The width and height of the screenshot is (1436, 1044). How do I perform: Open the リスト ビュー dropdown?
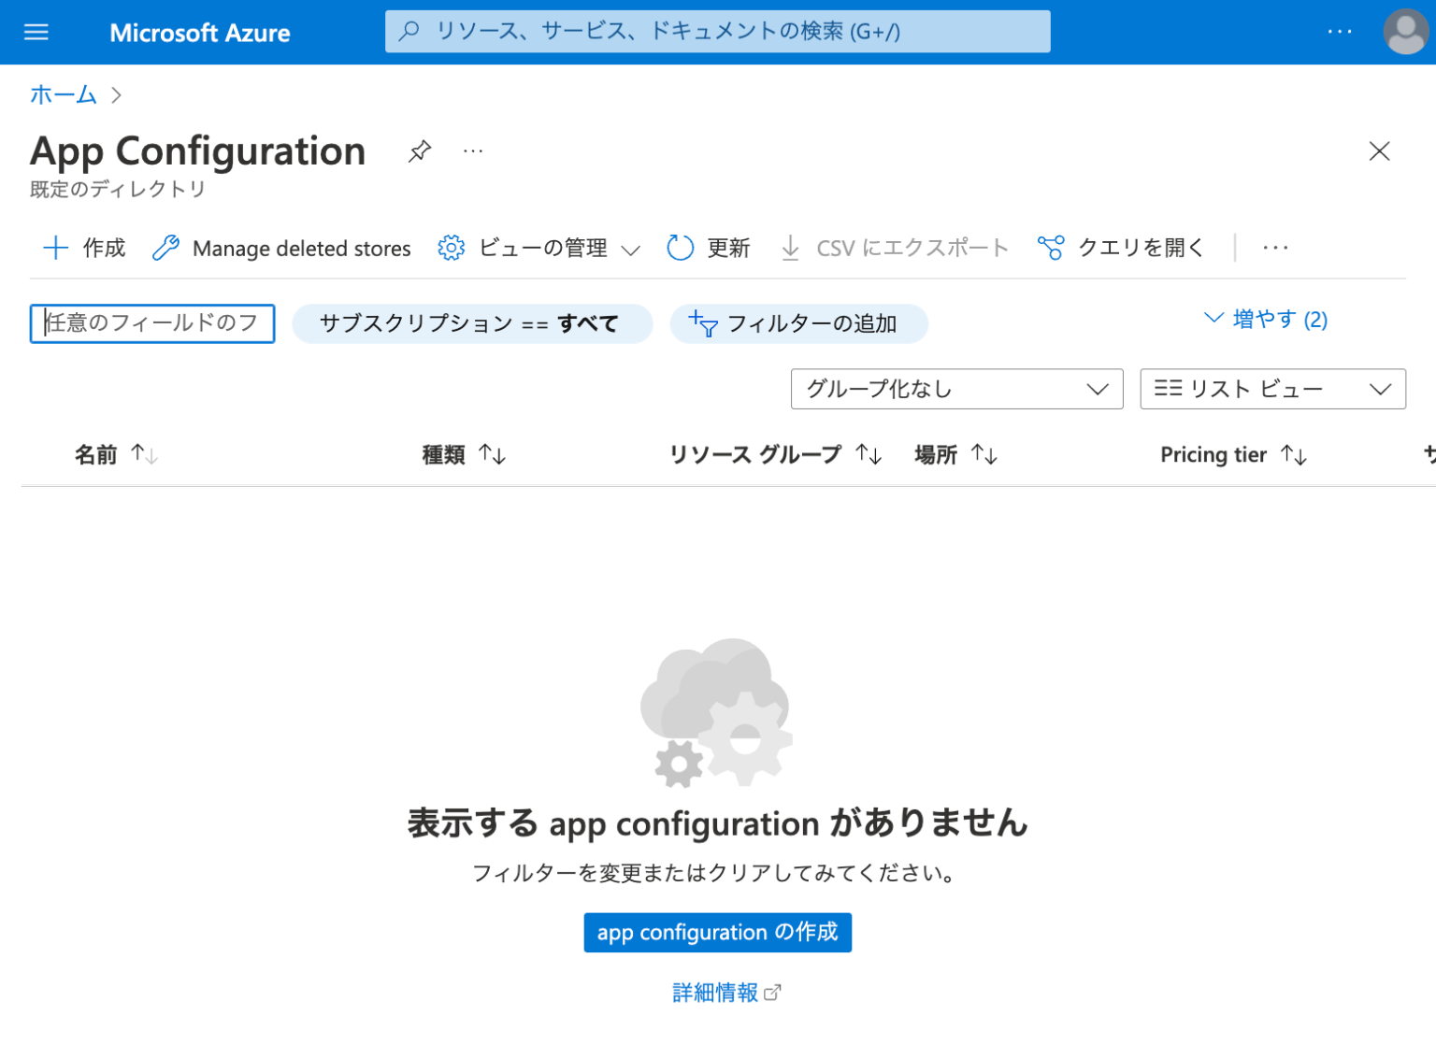click(1271, 389)
